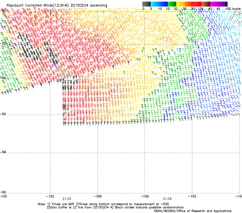Click the latitude label -54

click(3, 78)
